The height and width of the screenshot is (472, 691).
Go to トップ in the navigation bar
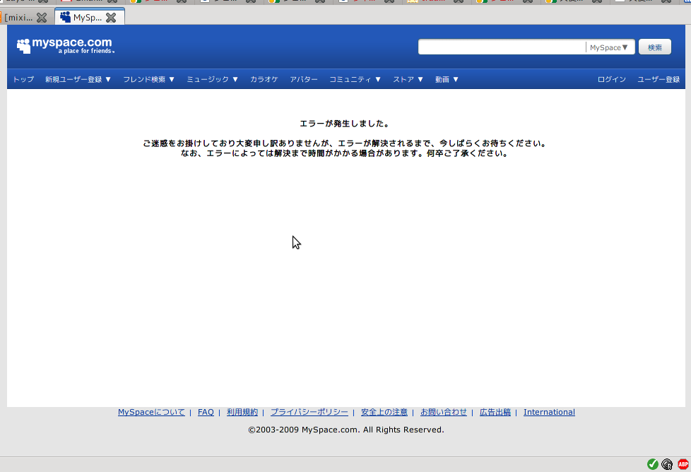(23, 79)
